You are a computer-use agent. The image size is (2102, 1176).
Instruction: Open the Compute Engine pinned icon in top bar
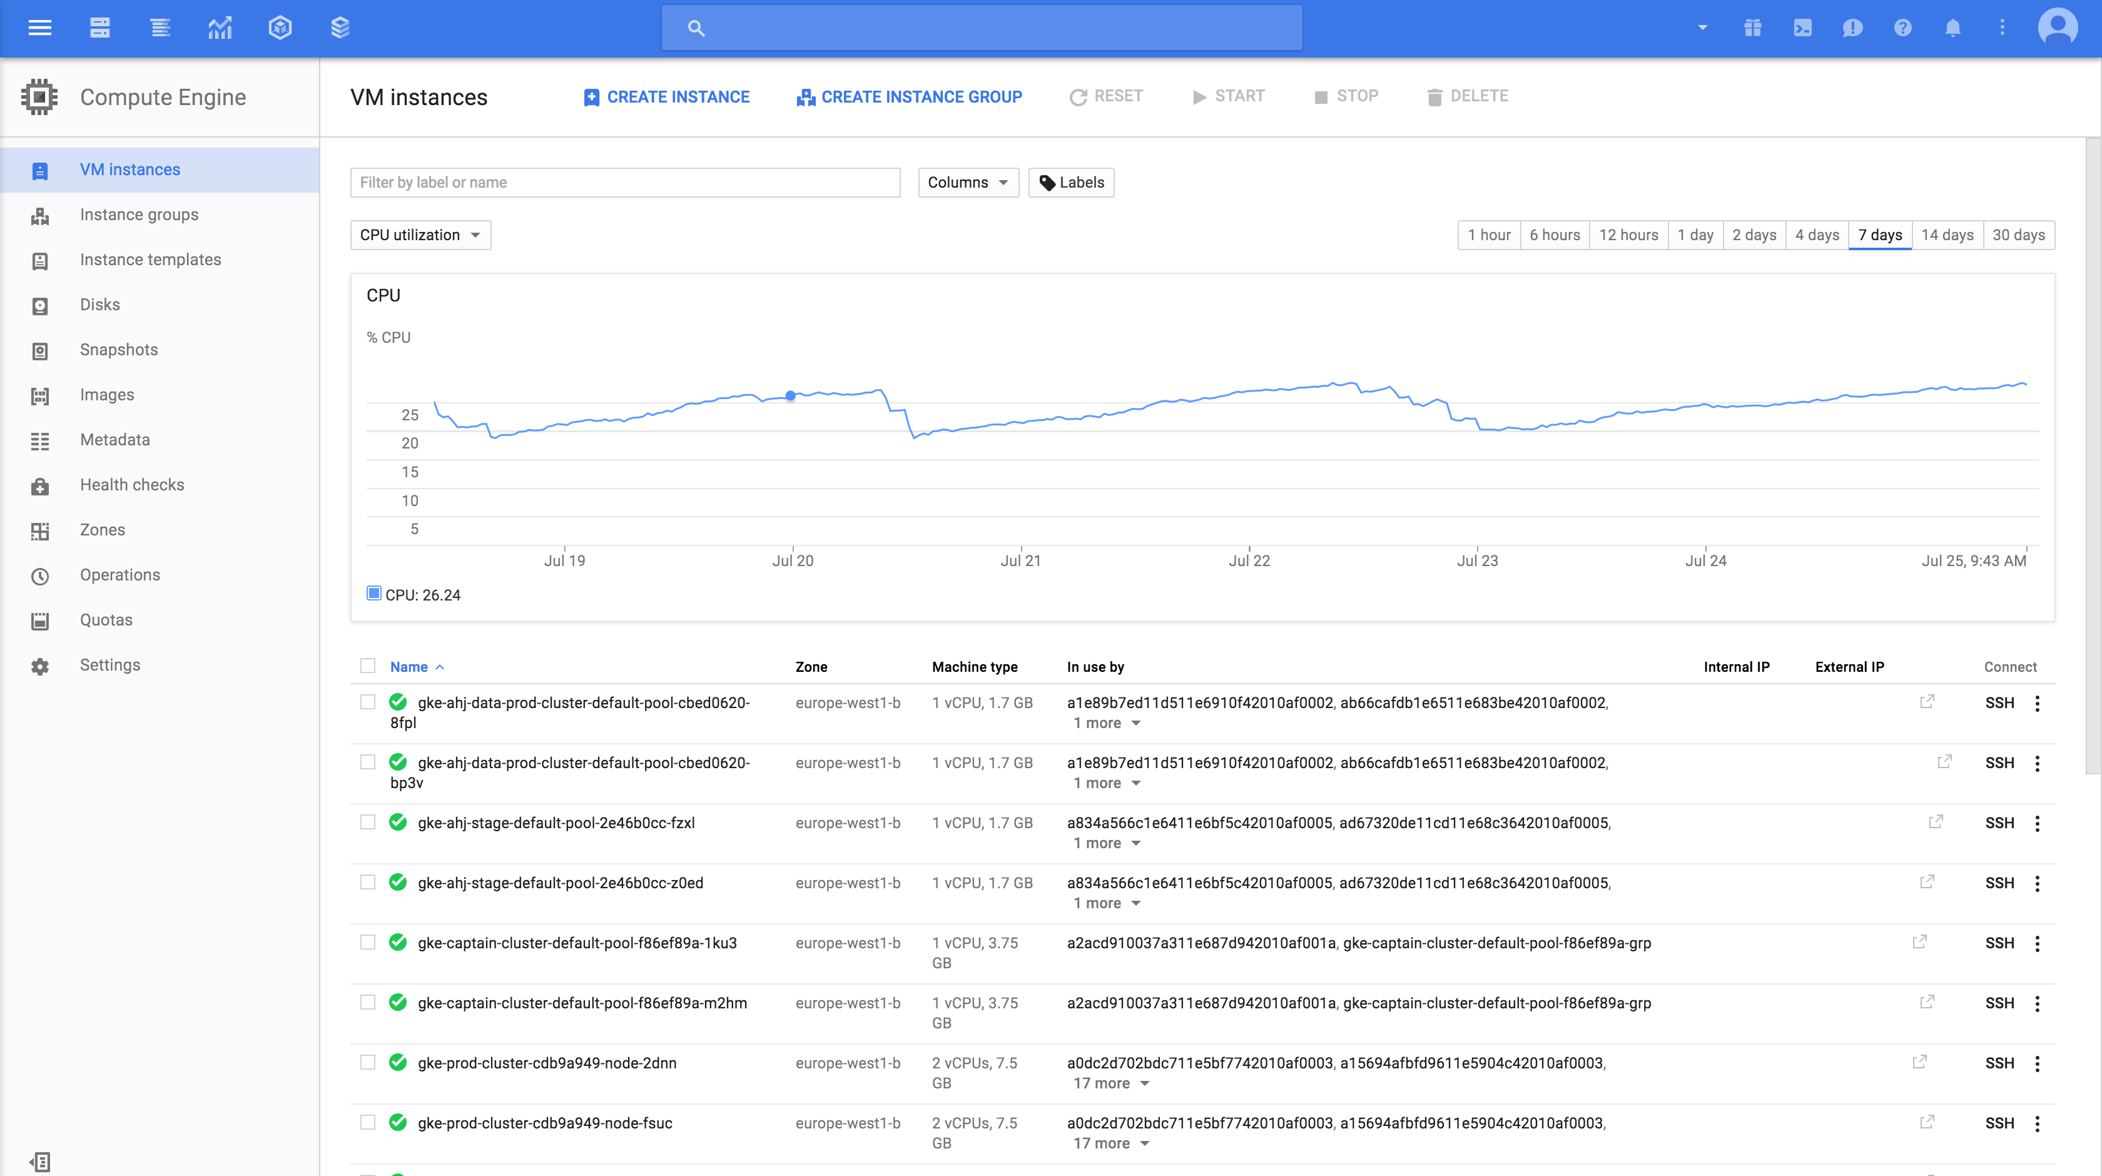click(99, 28)
